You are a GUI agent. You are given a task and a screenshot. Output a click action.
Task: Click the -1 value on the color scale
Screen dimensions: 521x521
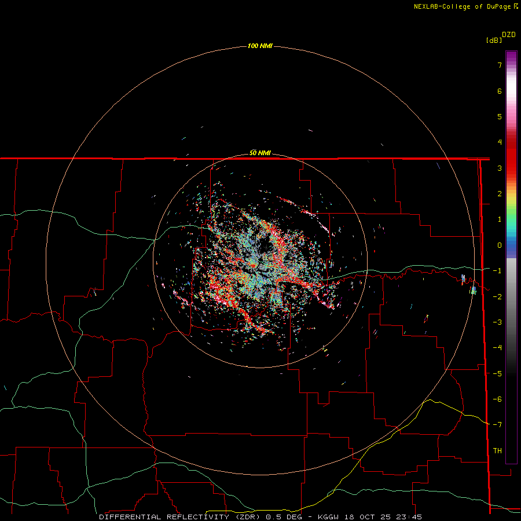click(497, 271)
